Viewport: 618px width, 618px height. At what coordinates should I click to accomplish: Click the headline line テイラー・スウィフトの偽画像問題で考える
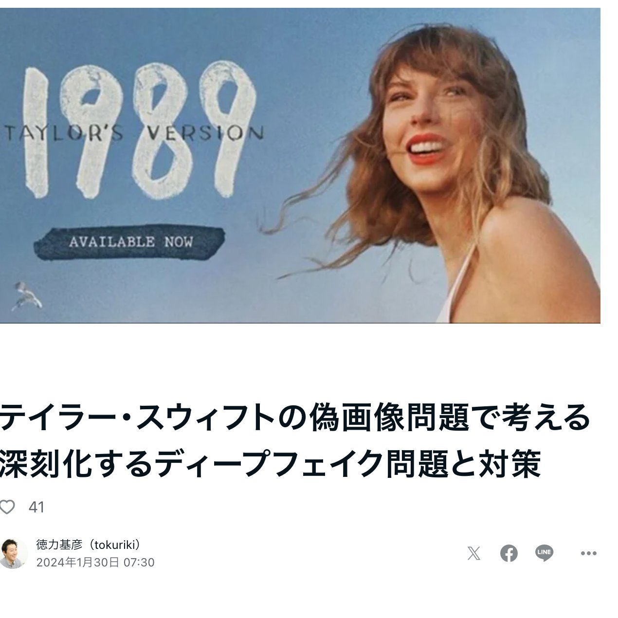coord(294,418)
